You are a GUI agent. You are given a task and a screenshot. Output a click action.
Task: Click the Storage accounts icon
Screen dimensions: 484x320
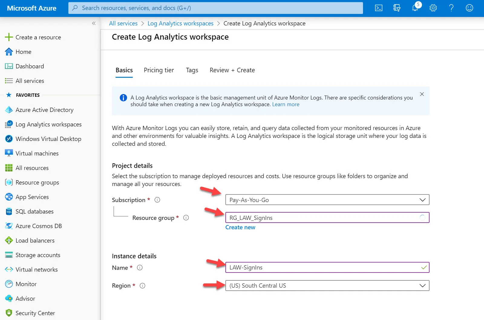pos(9,255)
